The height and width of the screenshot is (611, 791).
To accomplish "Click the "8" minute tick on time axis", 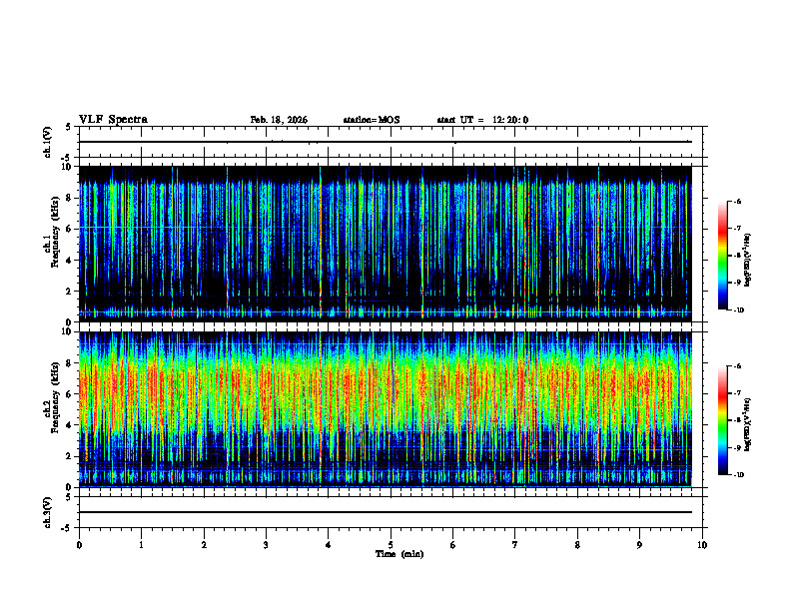I will click(x=577, y=545).
